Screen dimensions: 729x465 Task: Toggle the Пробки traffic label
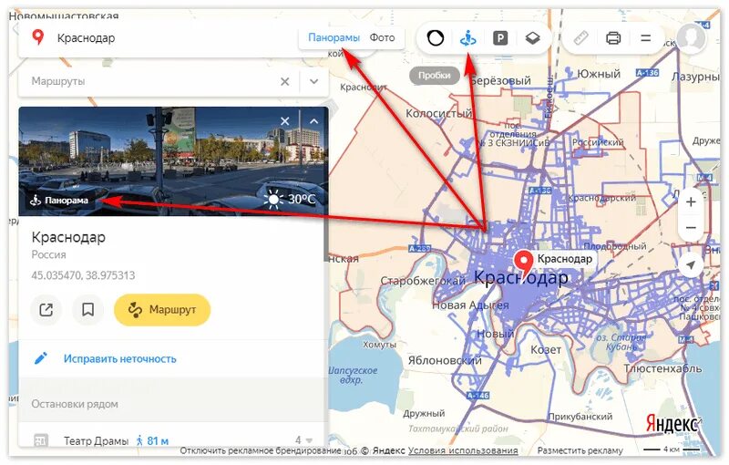[x=435, y=76]
